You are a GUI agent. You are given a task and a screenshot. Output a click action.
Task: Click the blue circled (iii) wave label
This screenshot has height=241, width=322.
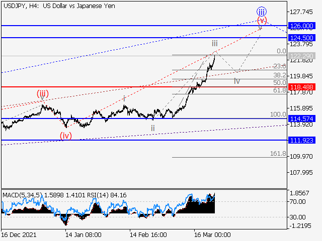[x=262, y=12]
